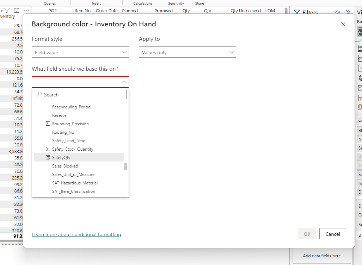The height and width of the screenshot is (265, 362).
Task: Collapse the field selection dropdown
Action: (124, 82)
